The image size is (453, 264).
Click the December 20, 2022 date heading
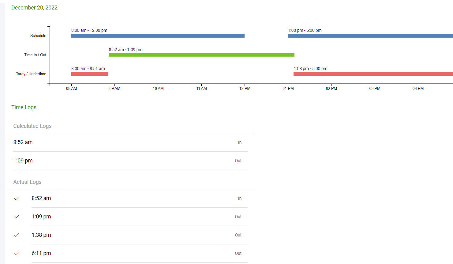tap(34, 8)
